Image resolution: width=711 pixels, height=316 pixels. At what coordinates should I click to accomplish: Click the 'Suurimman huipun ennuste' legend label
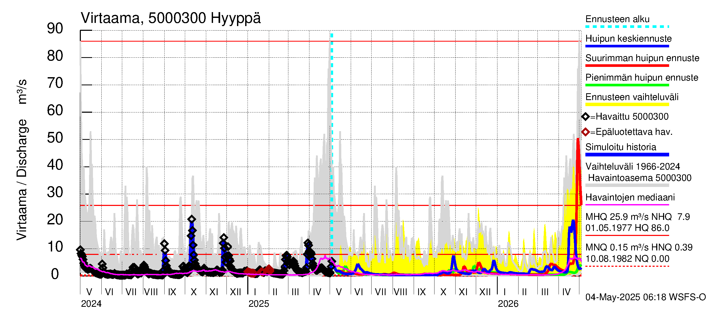[642, 58]
